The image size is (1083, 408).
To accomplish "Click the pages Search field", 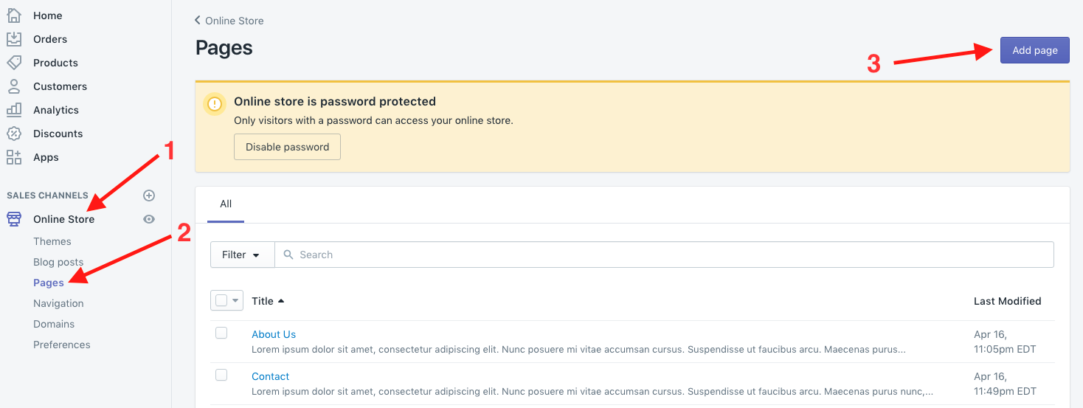I will point(664,255).
